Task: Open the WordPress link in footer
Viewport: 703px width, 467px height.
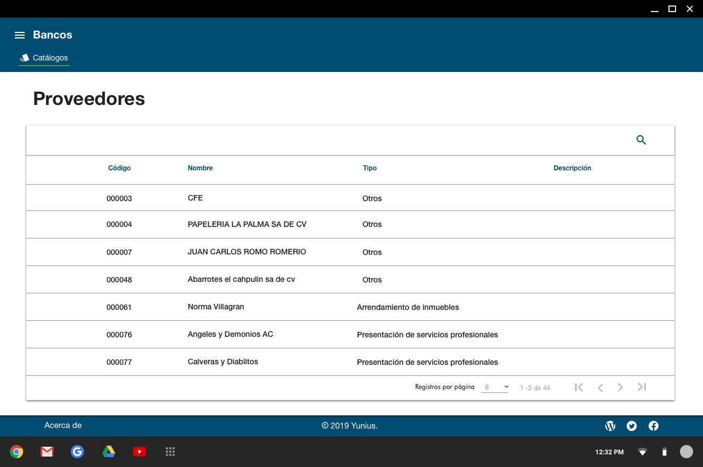Action: click(610, 426)
